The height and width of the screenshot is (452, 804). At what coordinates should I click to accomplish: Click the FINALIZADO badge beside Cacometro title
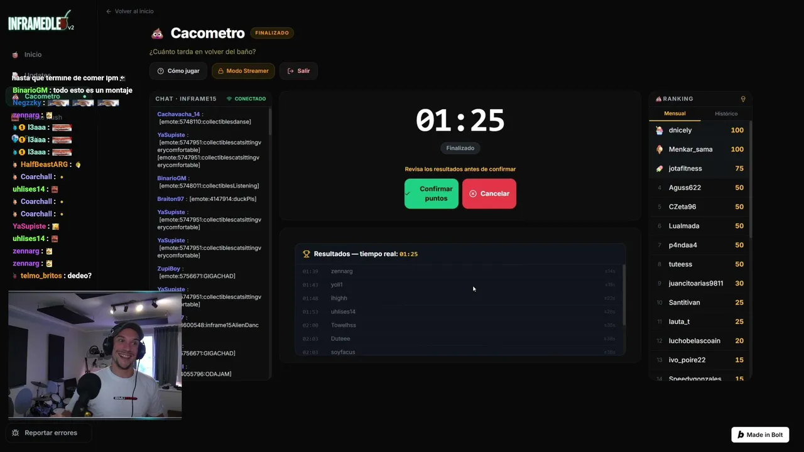coord(272,33)
